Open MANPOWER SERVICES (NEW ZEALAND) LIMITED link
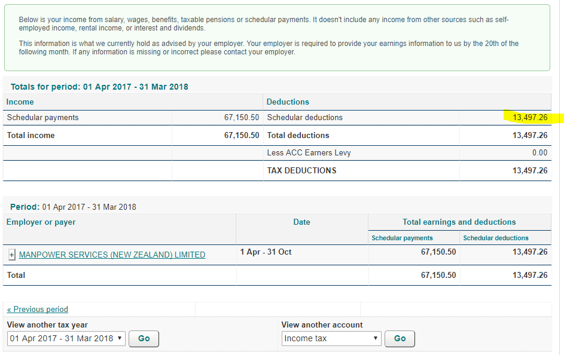 coord(112,255)
